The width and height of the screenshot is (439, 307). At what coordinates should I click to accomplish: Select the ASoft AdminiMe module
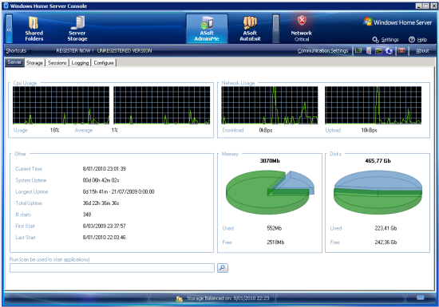click(x=207, y=29)
